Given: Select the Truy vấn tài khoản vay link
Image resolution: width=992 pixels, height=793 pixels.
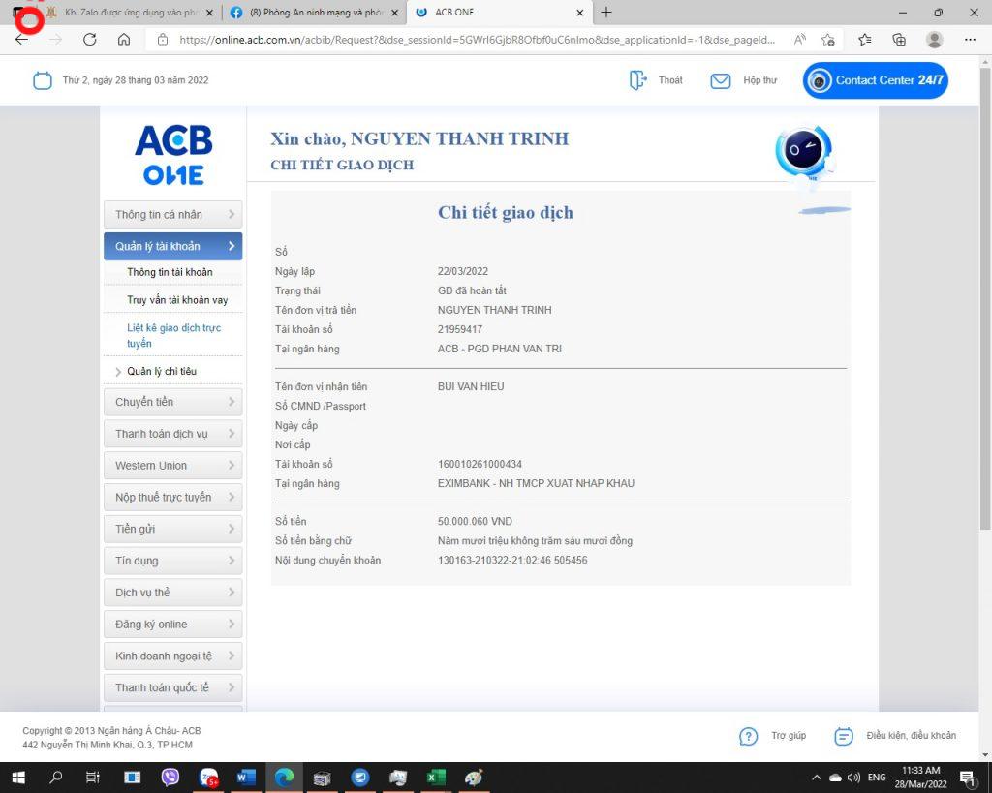Looking at the screenshot, I should [x=177, y=300].
